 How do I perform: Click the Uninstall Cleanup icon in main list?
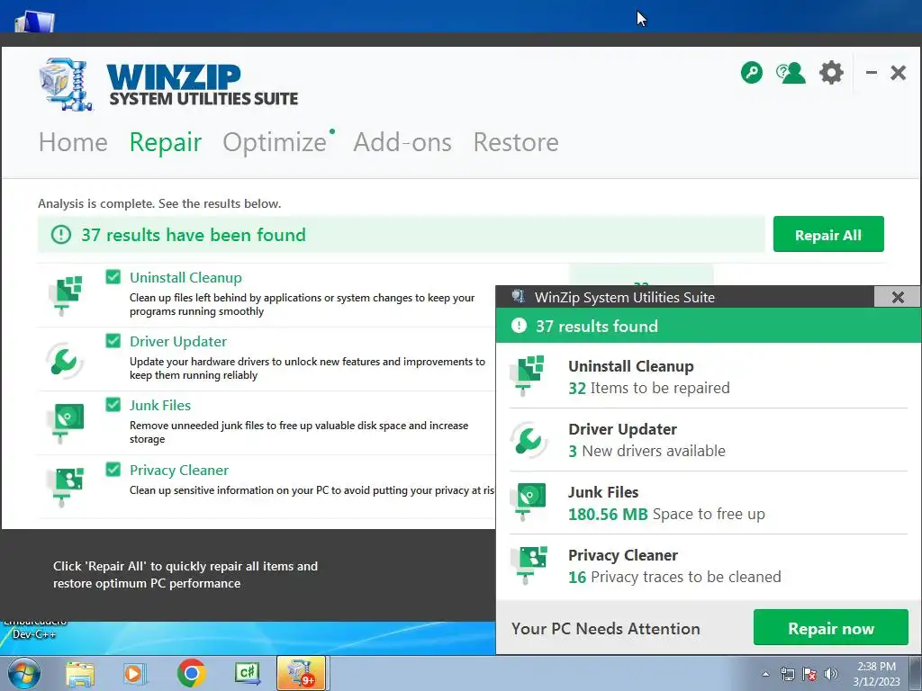point(65,294)
